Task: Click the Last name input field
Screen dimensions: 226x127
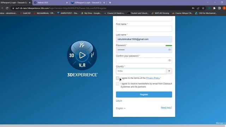Action: point(144,39)
